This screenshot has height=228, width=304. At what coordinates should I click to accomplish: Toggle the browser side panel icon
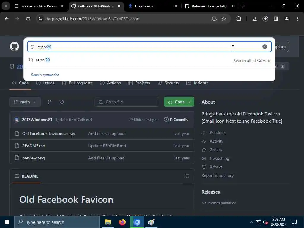(x=276, y=19)
